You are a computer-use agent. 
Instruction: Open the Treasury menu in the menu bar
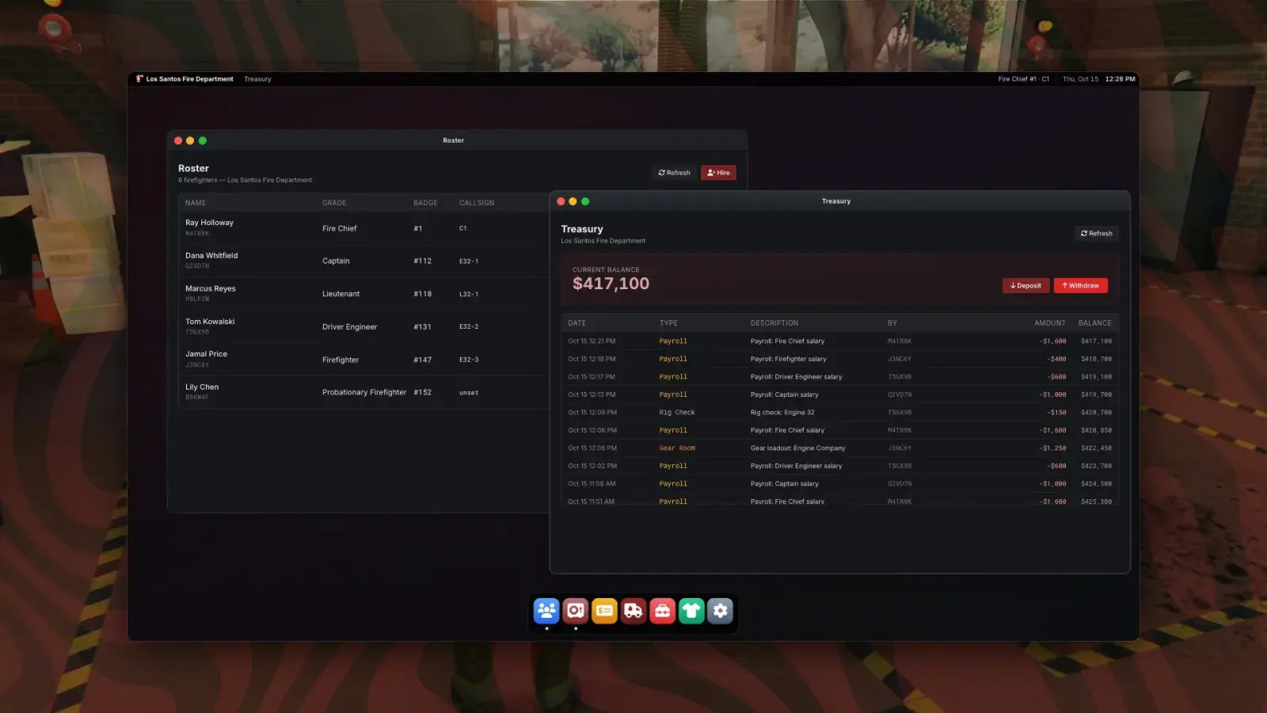tap(257, 79)
